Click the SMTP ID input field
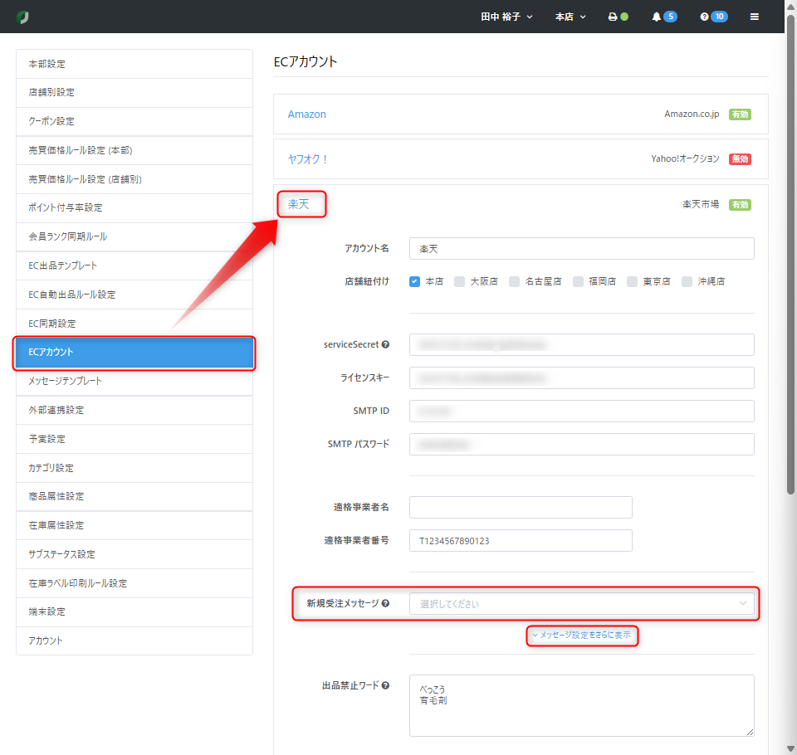Screen dimensions: 797x755 pyautogui.click(x=581, y=411)
